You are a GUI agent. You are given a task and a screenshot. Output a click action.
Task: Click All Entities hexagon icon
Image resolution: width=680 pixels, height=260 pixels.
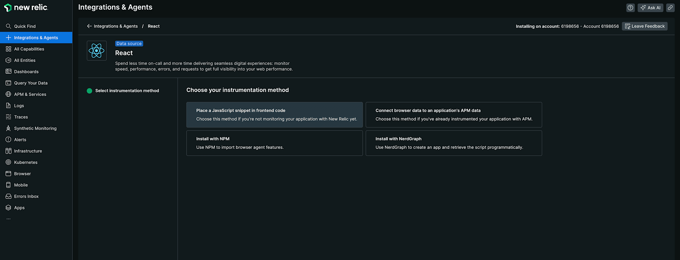(8, 60)
